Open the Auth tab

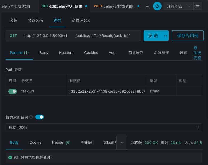point(113,53)
